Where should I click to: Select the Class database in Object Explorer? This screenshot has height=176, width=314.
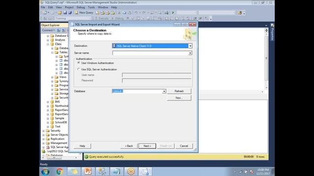coord(58,44)
